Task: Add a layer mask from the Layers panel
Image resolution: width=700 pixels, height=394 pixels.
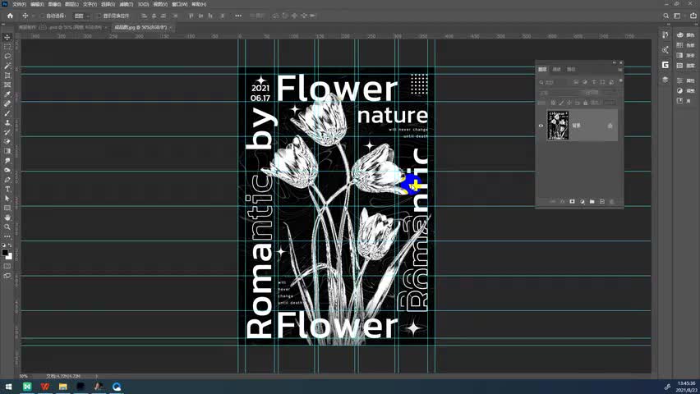Action: pos(572,202)
